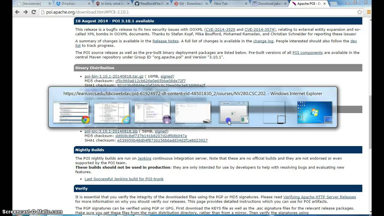Open the CVE-2014-3529 link

tap(220, 29)
